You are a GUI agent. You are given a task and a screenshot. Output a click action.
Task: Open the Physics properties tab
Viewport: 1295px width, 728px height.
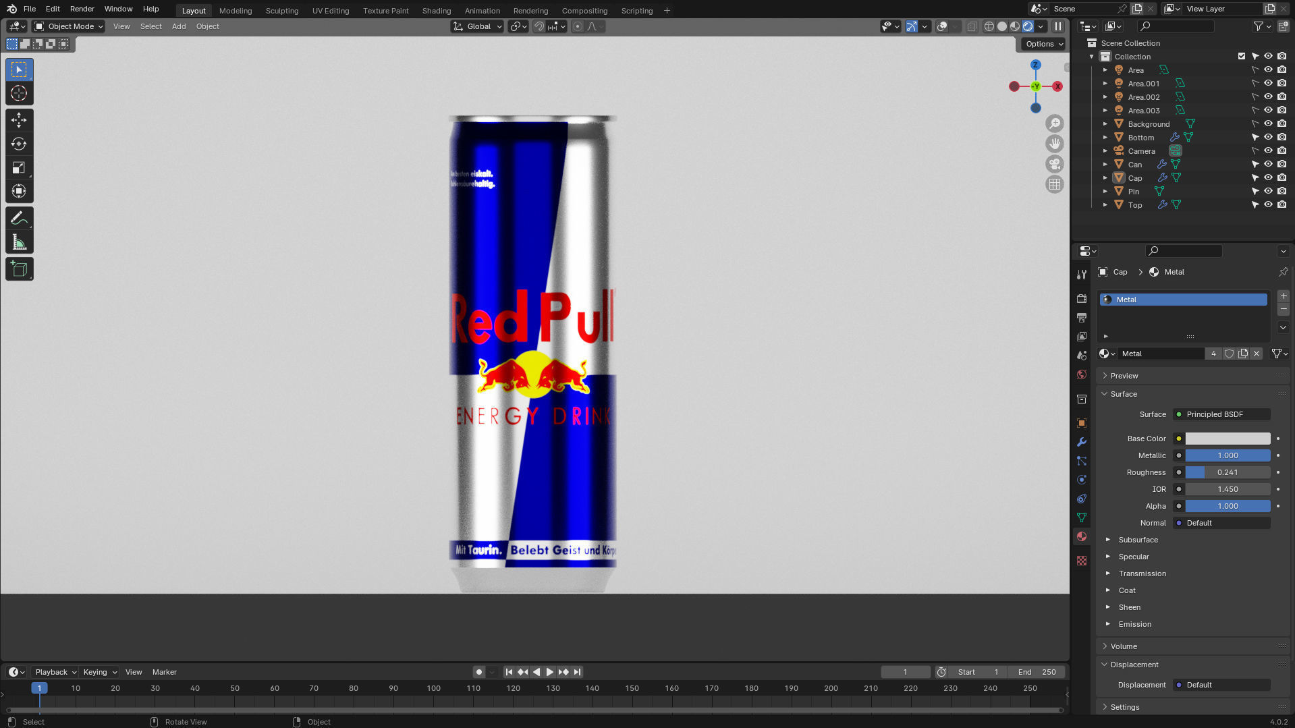1082,480
